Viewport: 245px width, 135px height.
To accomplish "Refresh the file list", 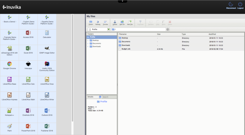I will click(x=98, y=23).
